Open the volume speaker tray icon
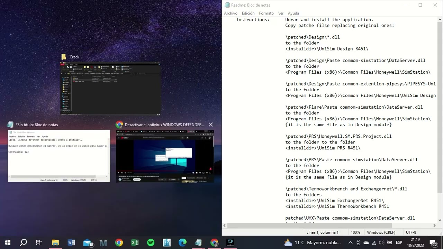This screenshot has width=443, height=249. pyautogui.click(x=381, y=242)
